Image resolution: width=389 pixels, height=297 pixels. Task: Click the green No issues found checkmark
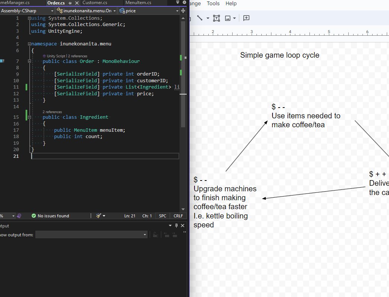pyautogui.click(x=34, y=216)
